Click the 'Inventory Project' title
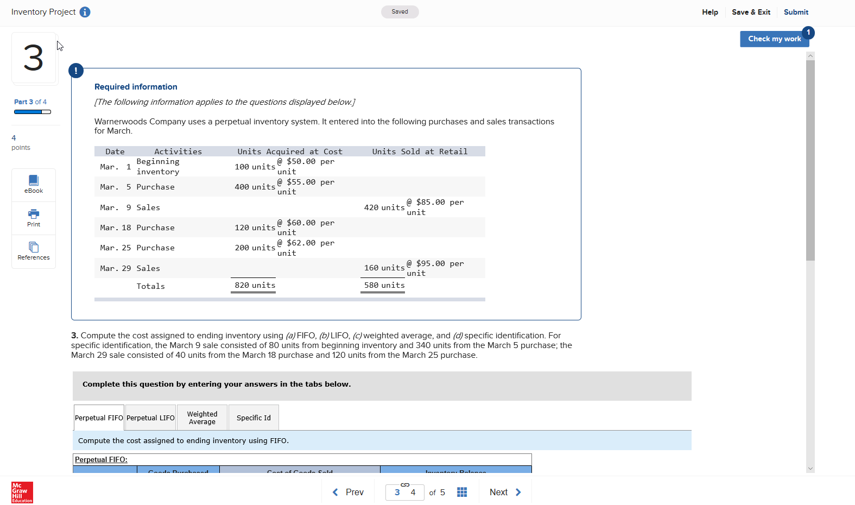Viewport: 855px width, 505px height. click(43, 12)
